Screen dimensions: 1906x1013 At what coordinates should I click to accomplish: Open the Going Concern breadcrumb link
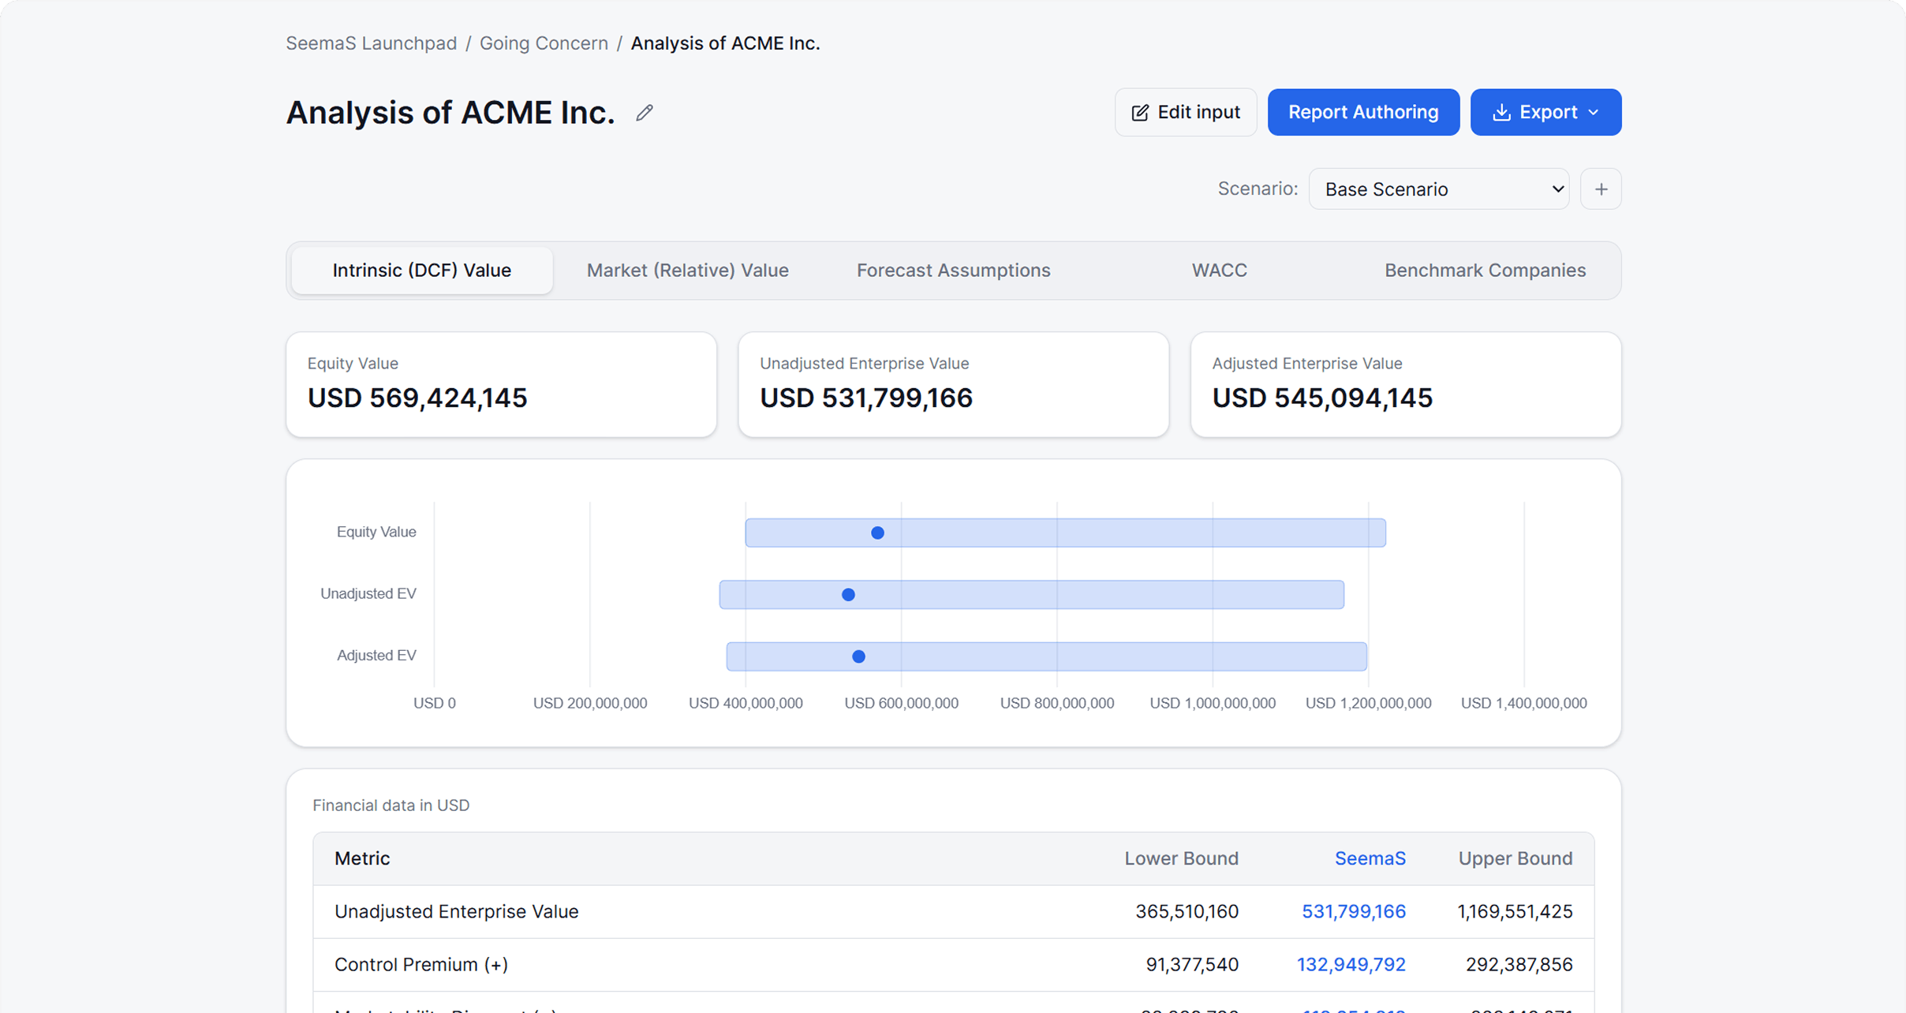coord(544,43)
